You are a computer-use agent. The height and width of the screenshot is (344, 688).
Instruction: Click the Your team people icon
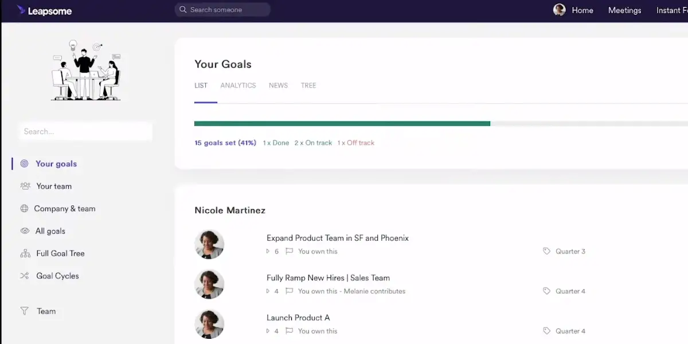click(25, 186)
